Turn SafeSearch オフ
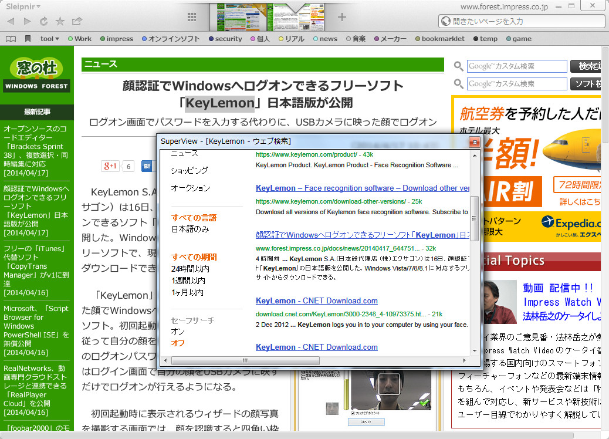The width and height of the screenshot is (609, 439). click(178, 343)
